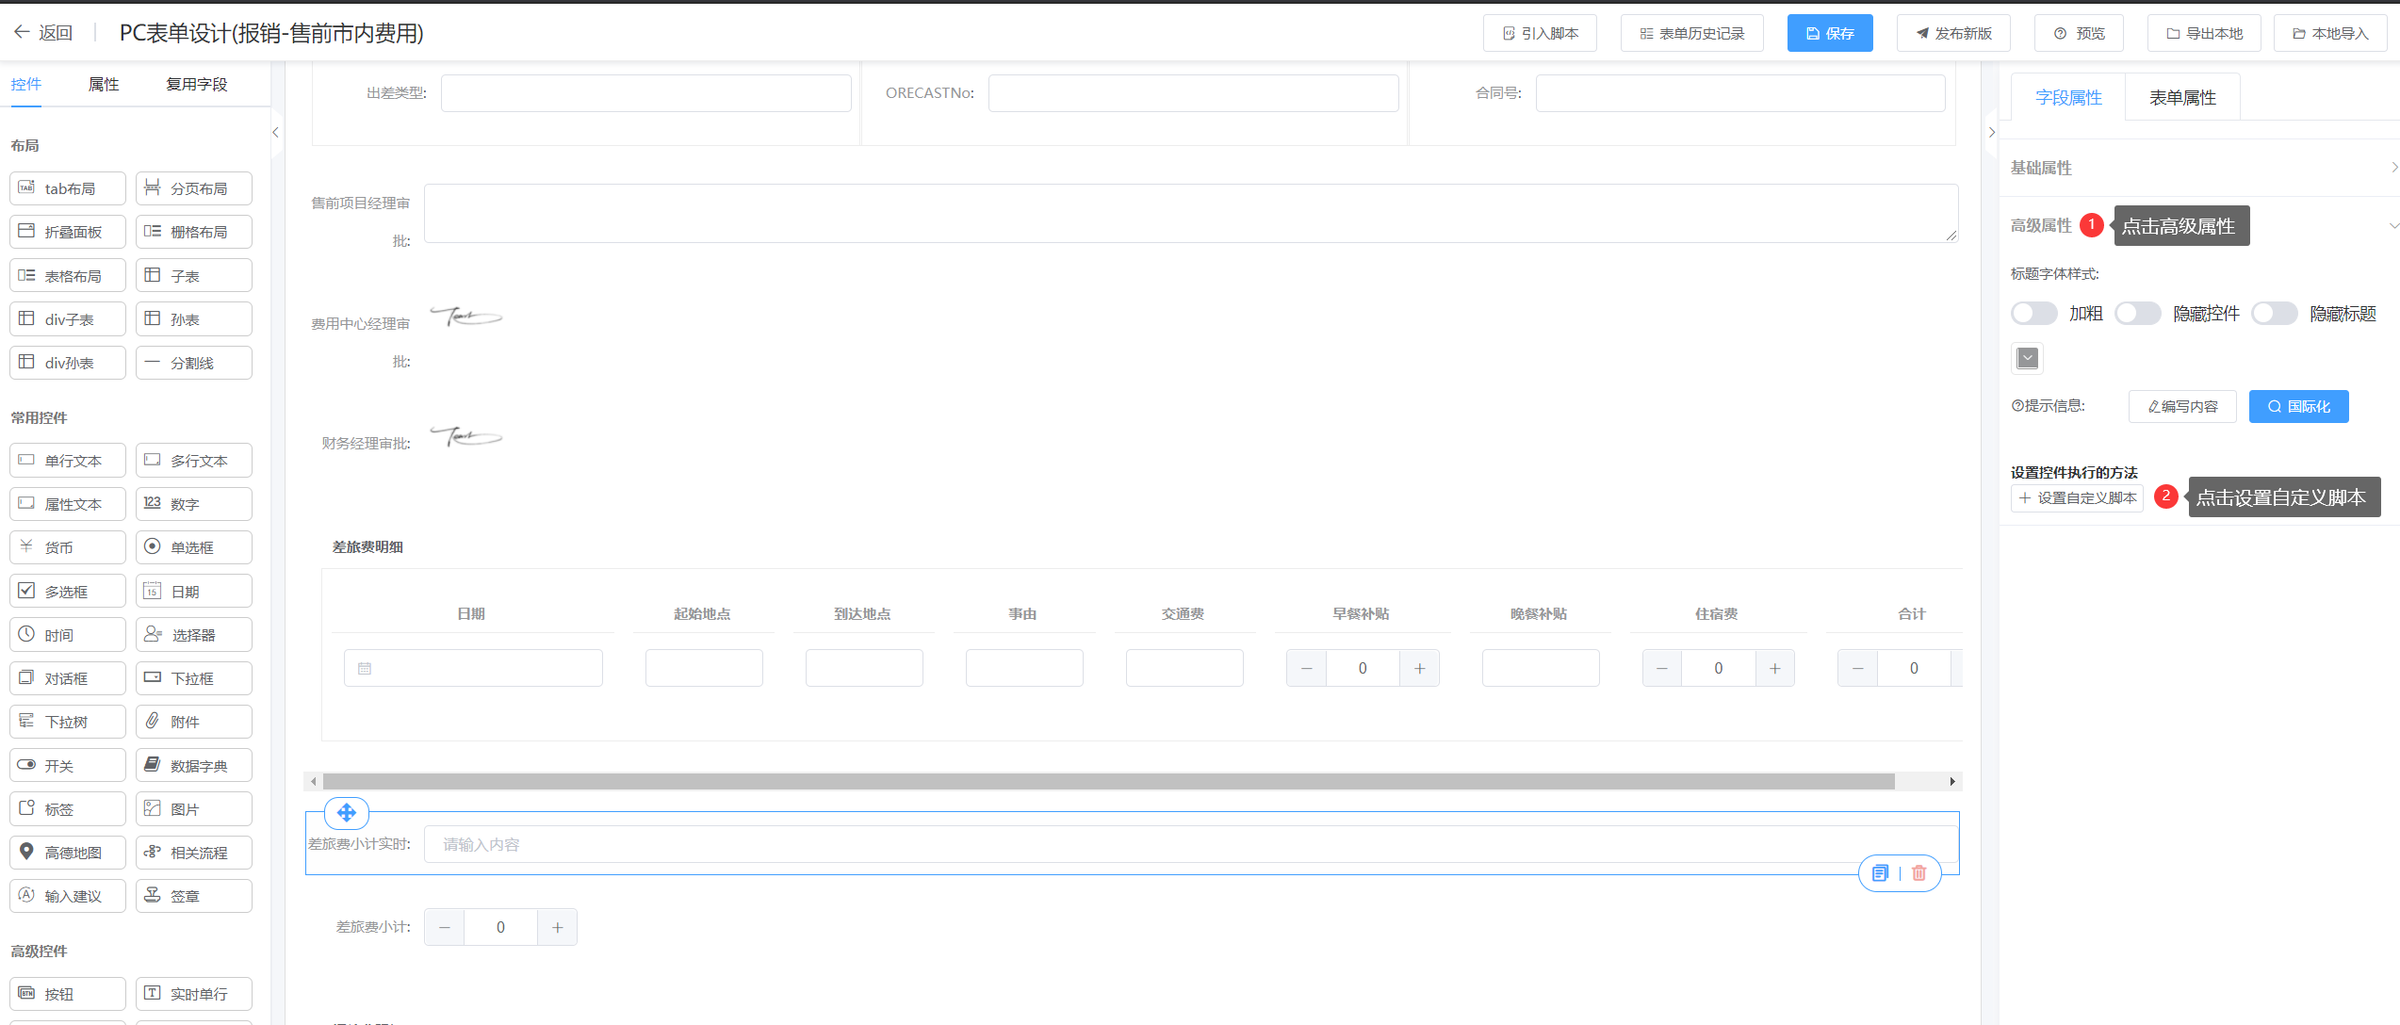Add the 签章 stamp control
Screen dimensions: 2400x1025
tap(193, 896)
